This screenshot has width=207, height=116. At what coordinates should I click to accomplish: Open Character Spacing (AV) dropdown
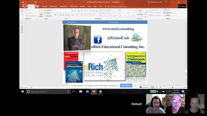pos(69,15)
